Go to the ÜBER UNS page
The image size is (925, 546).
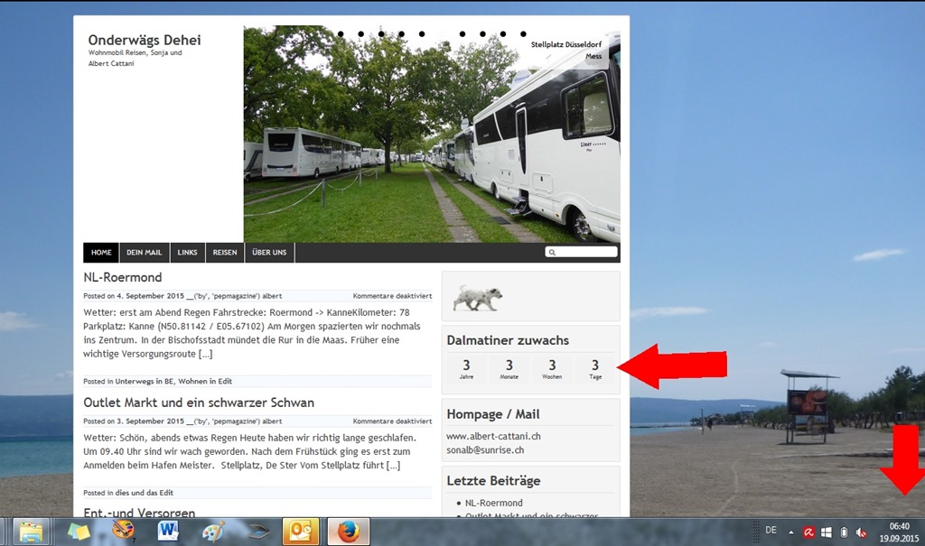tap(269, 253)
